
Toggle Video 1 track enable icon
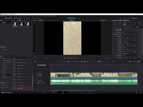41,75
